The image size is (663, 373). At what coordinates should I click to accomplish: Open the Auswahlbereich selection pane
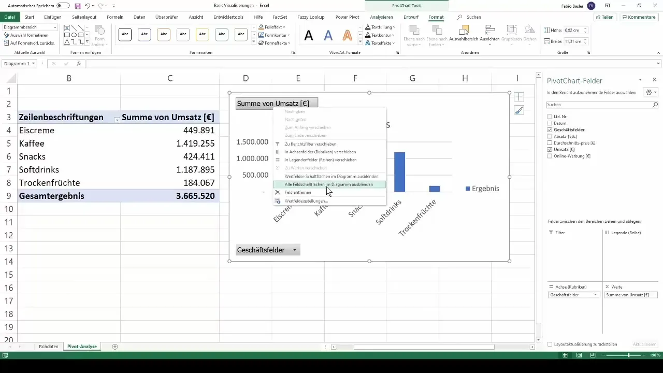click(x=463, y=34)
